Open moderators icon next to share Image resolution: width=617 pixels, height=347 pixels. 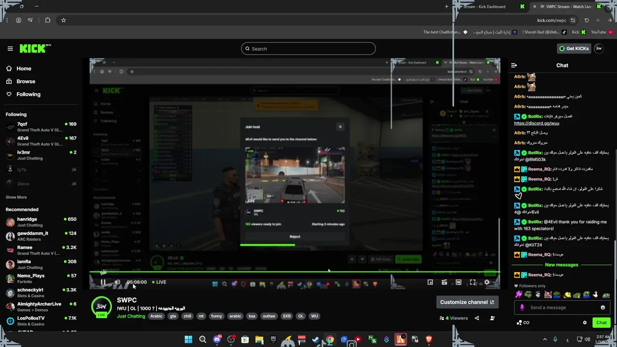(492, 318)
